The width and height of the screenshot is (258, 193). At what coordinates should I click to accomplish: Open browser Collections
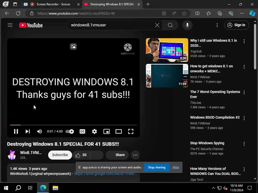click(x=220, y=13)
